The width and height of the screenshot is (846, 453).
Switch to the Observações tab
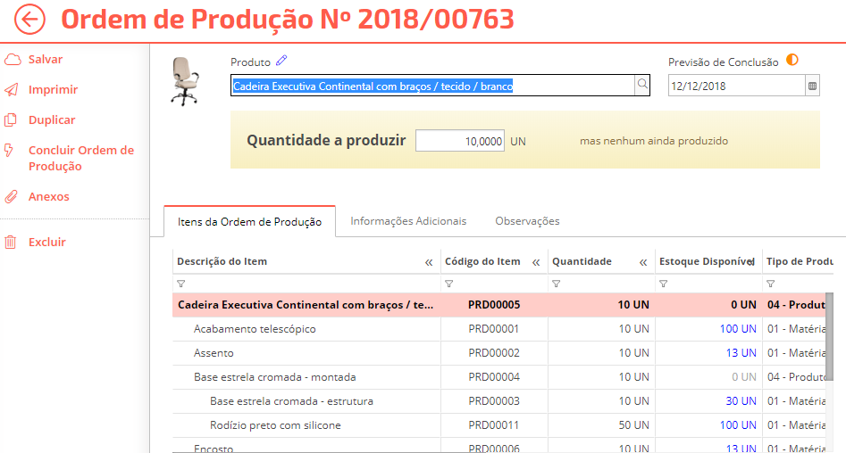click(x=527, y=221)
